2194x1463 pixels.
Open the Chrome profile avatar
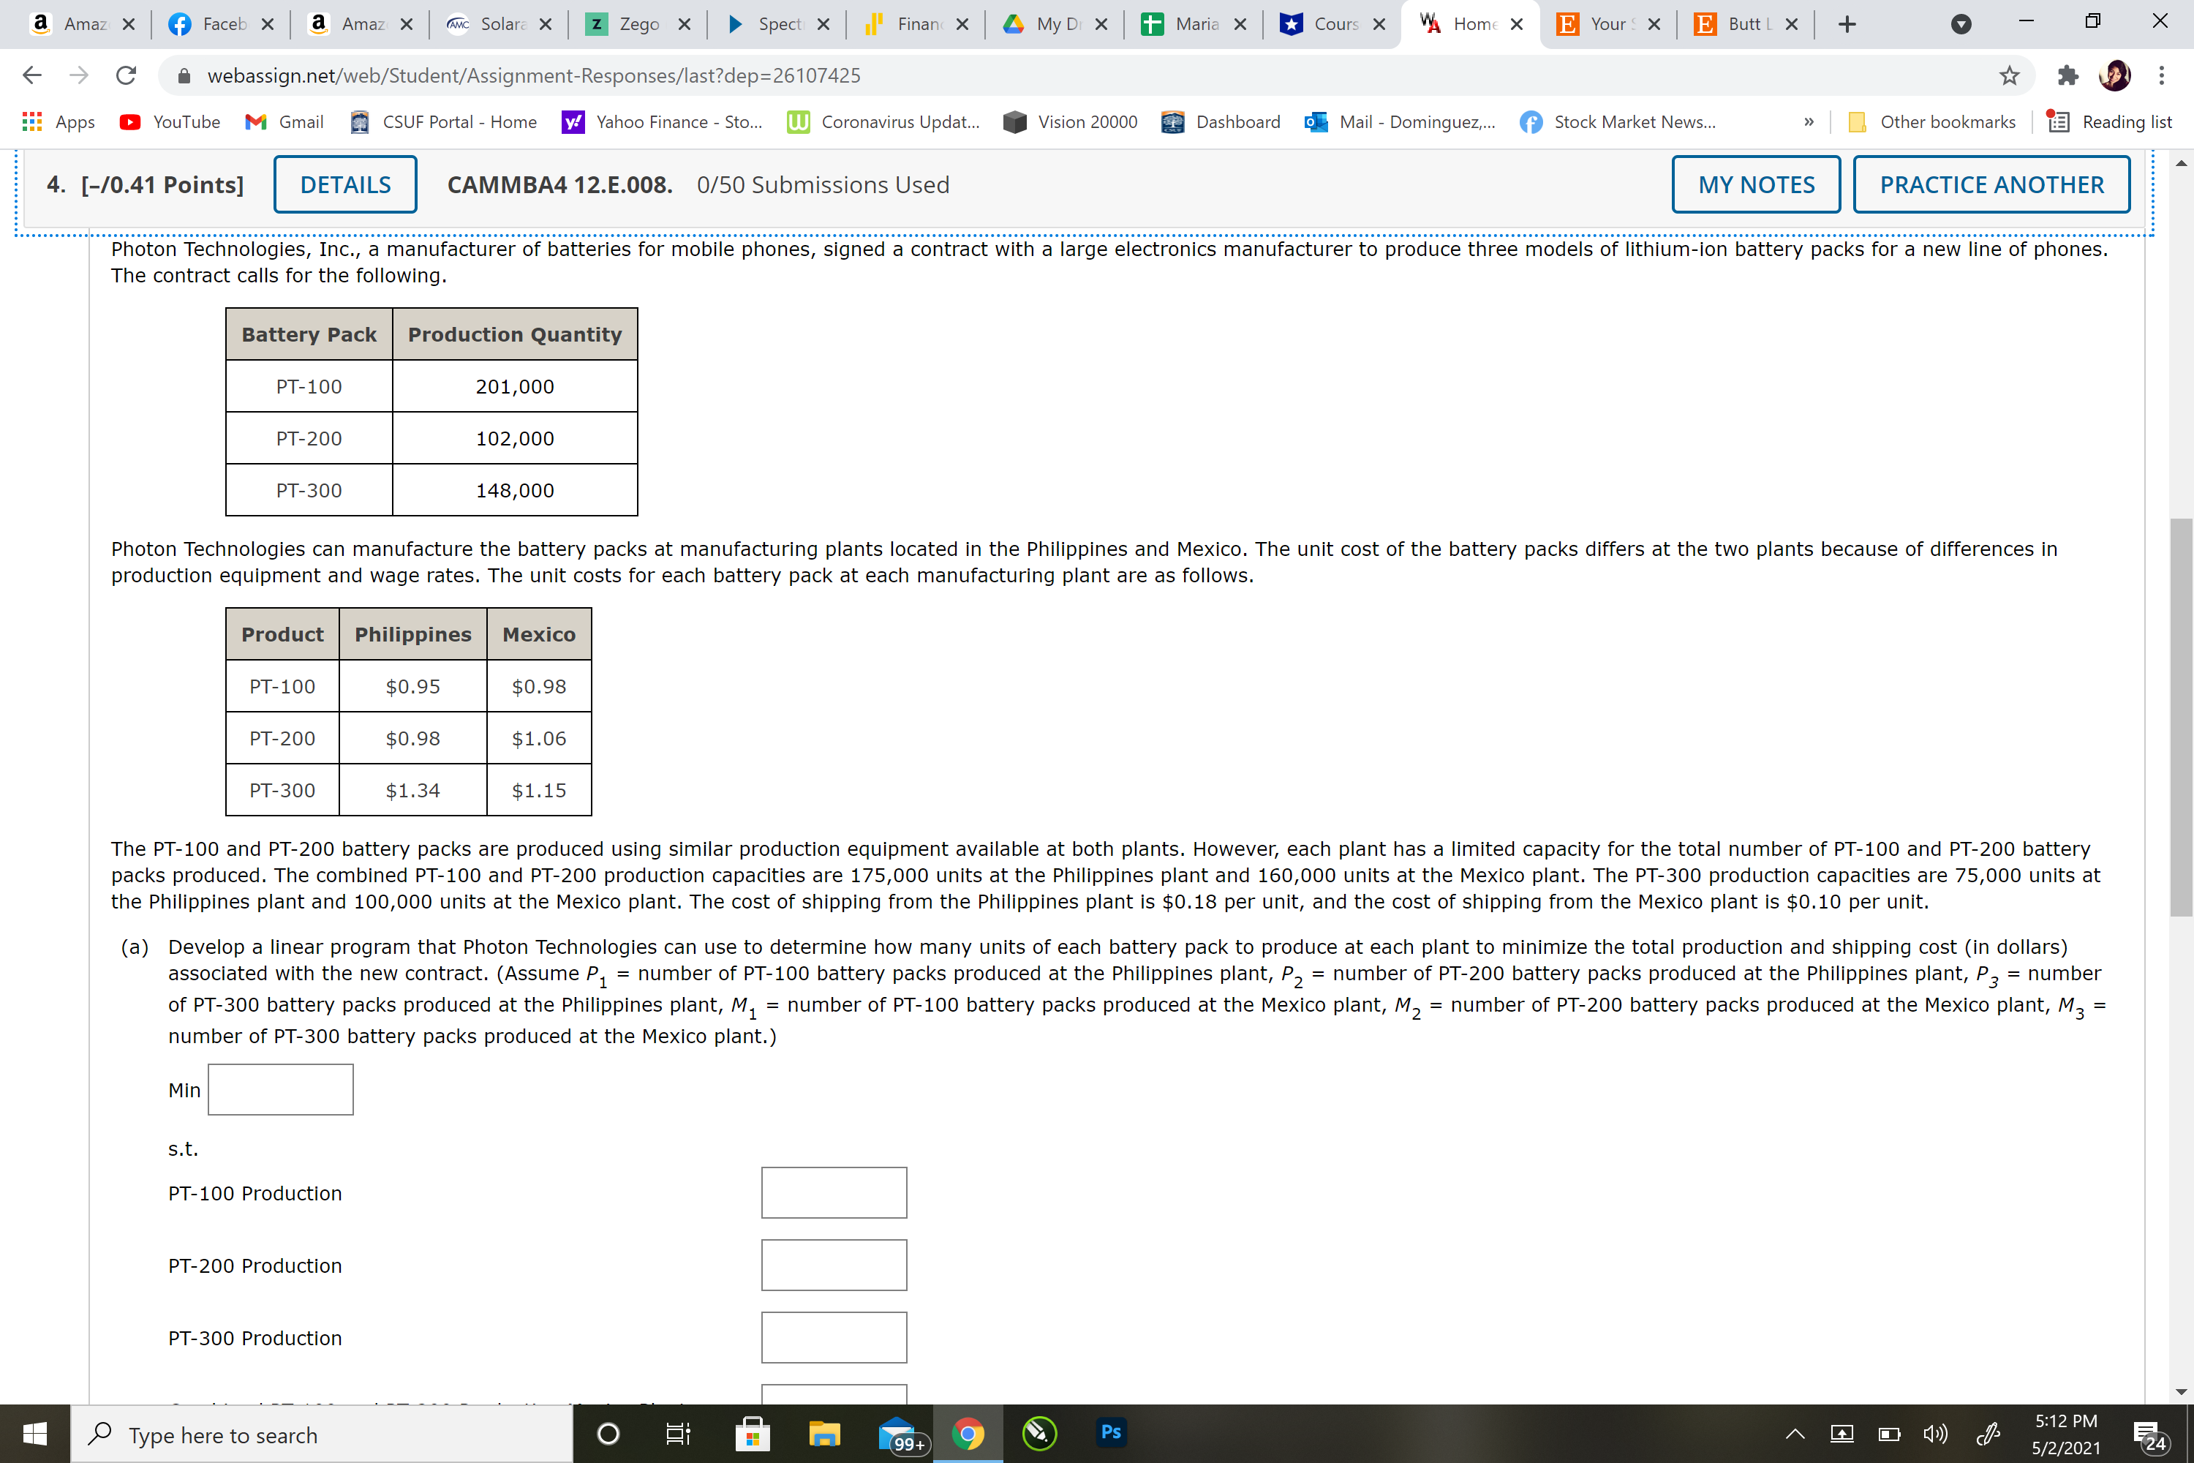click(x=2114, y=75)
